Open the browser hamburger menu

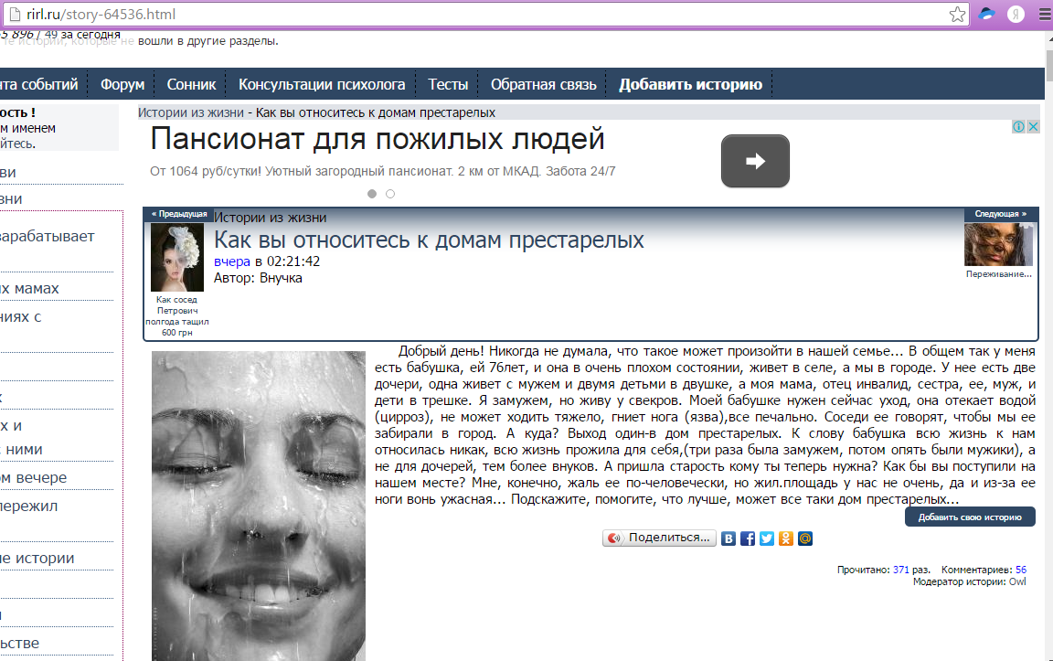pyautogui.click(x=1042, y=15)
